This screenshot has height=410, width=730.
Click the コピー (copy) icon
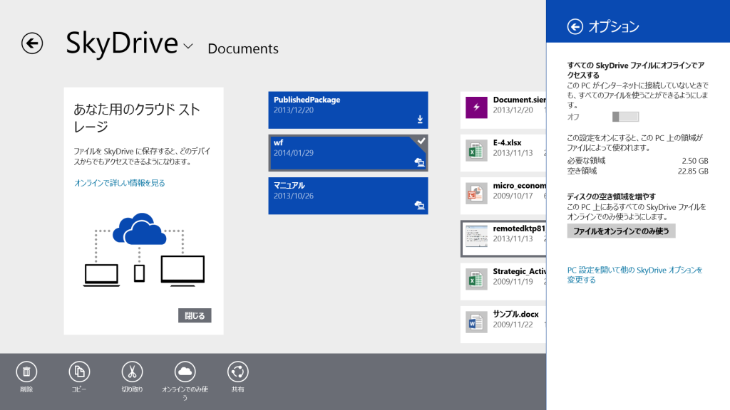[x=79, y=372]
